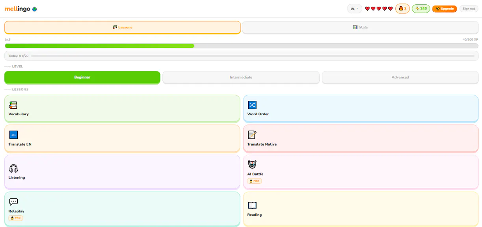Click the Reading open book icon

pos(252,205)
